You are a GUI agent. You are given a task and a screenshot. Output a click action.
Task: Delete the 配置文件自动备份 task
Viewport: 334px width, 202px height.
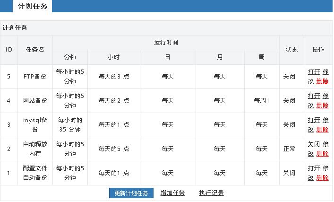coord(322,178)
